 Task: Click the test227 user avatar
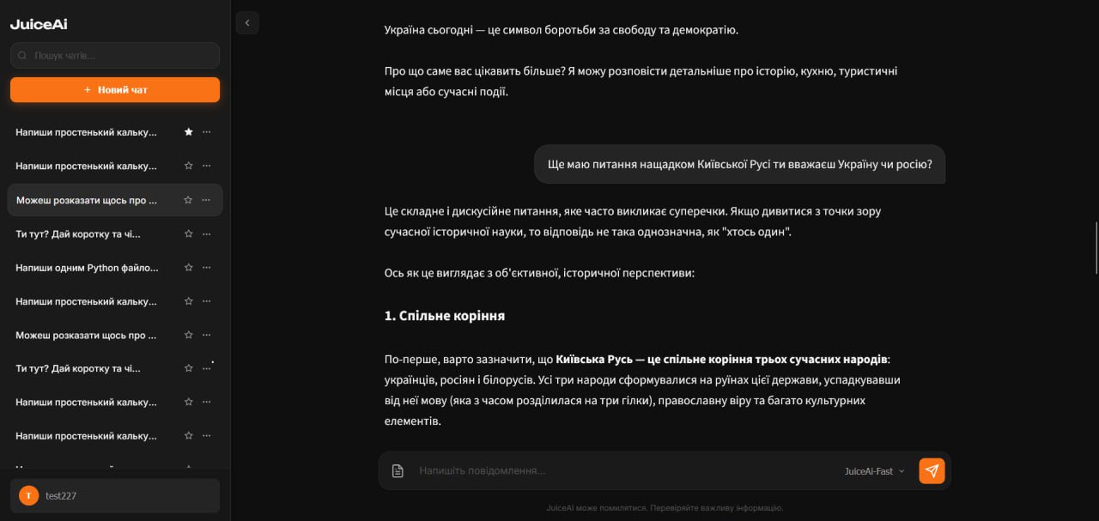(29, 495)
